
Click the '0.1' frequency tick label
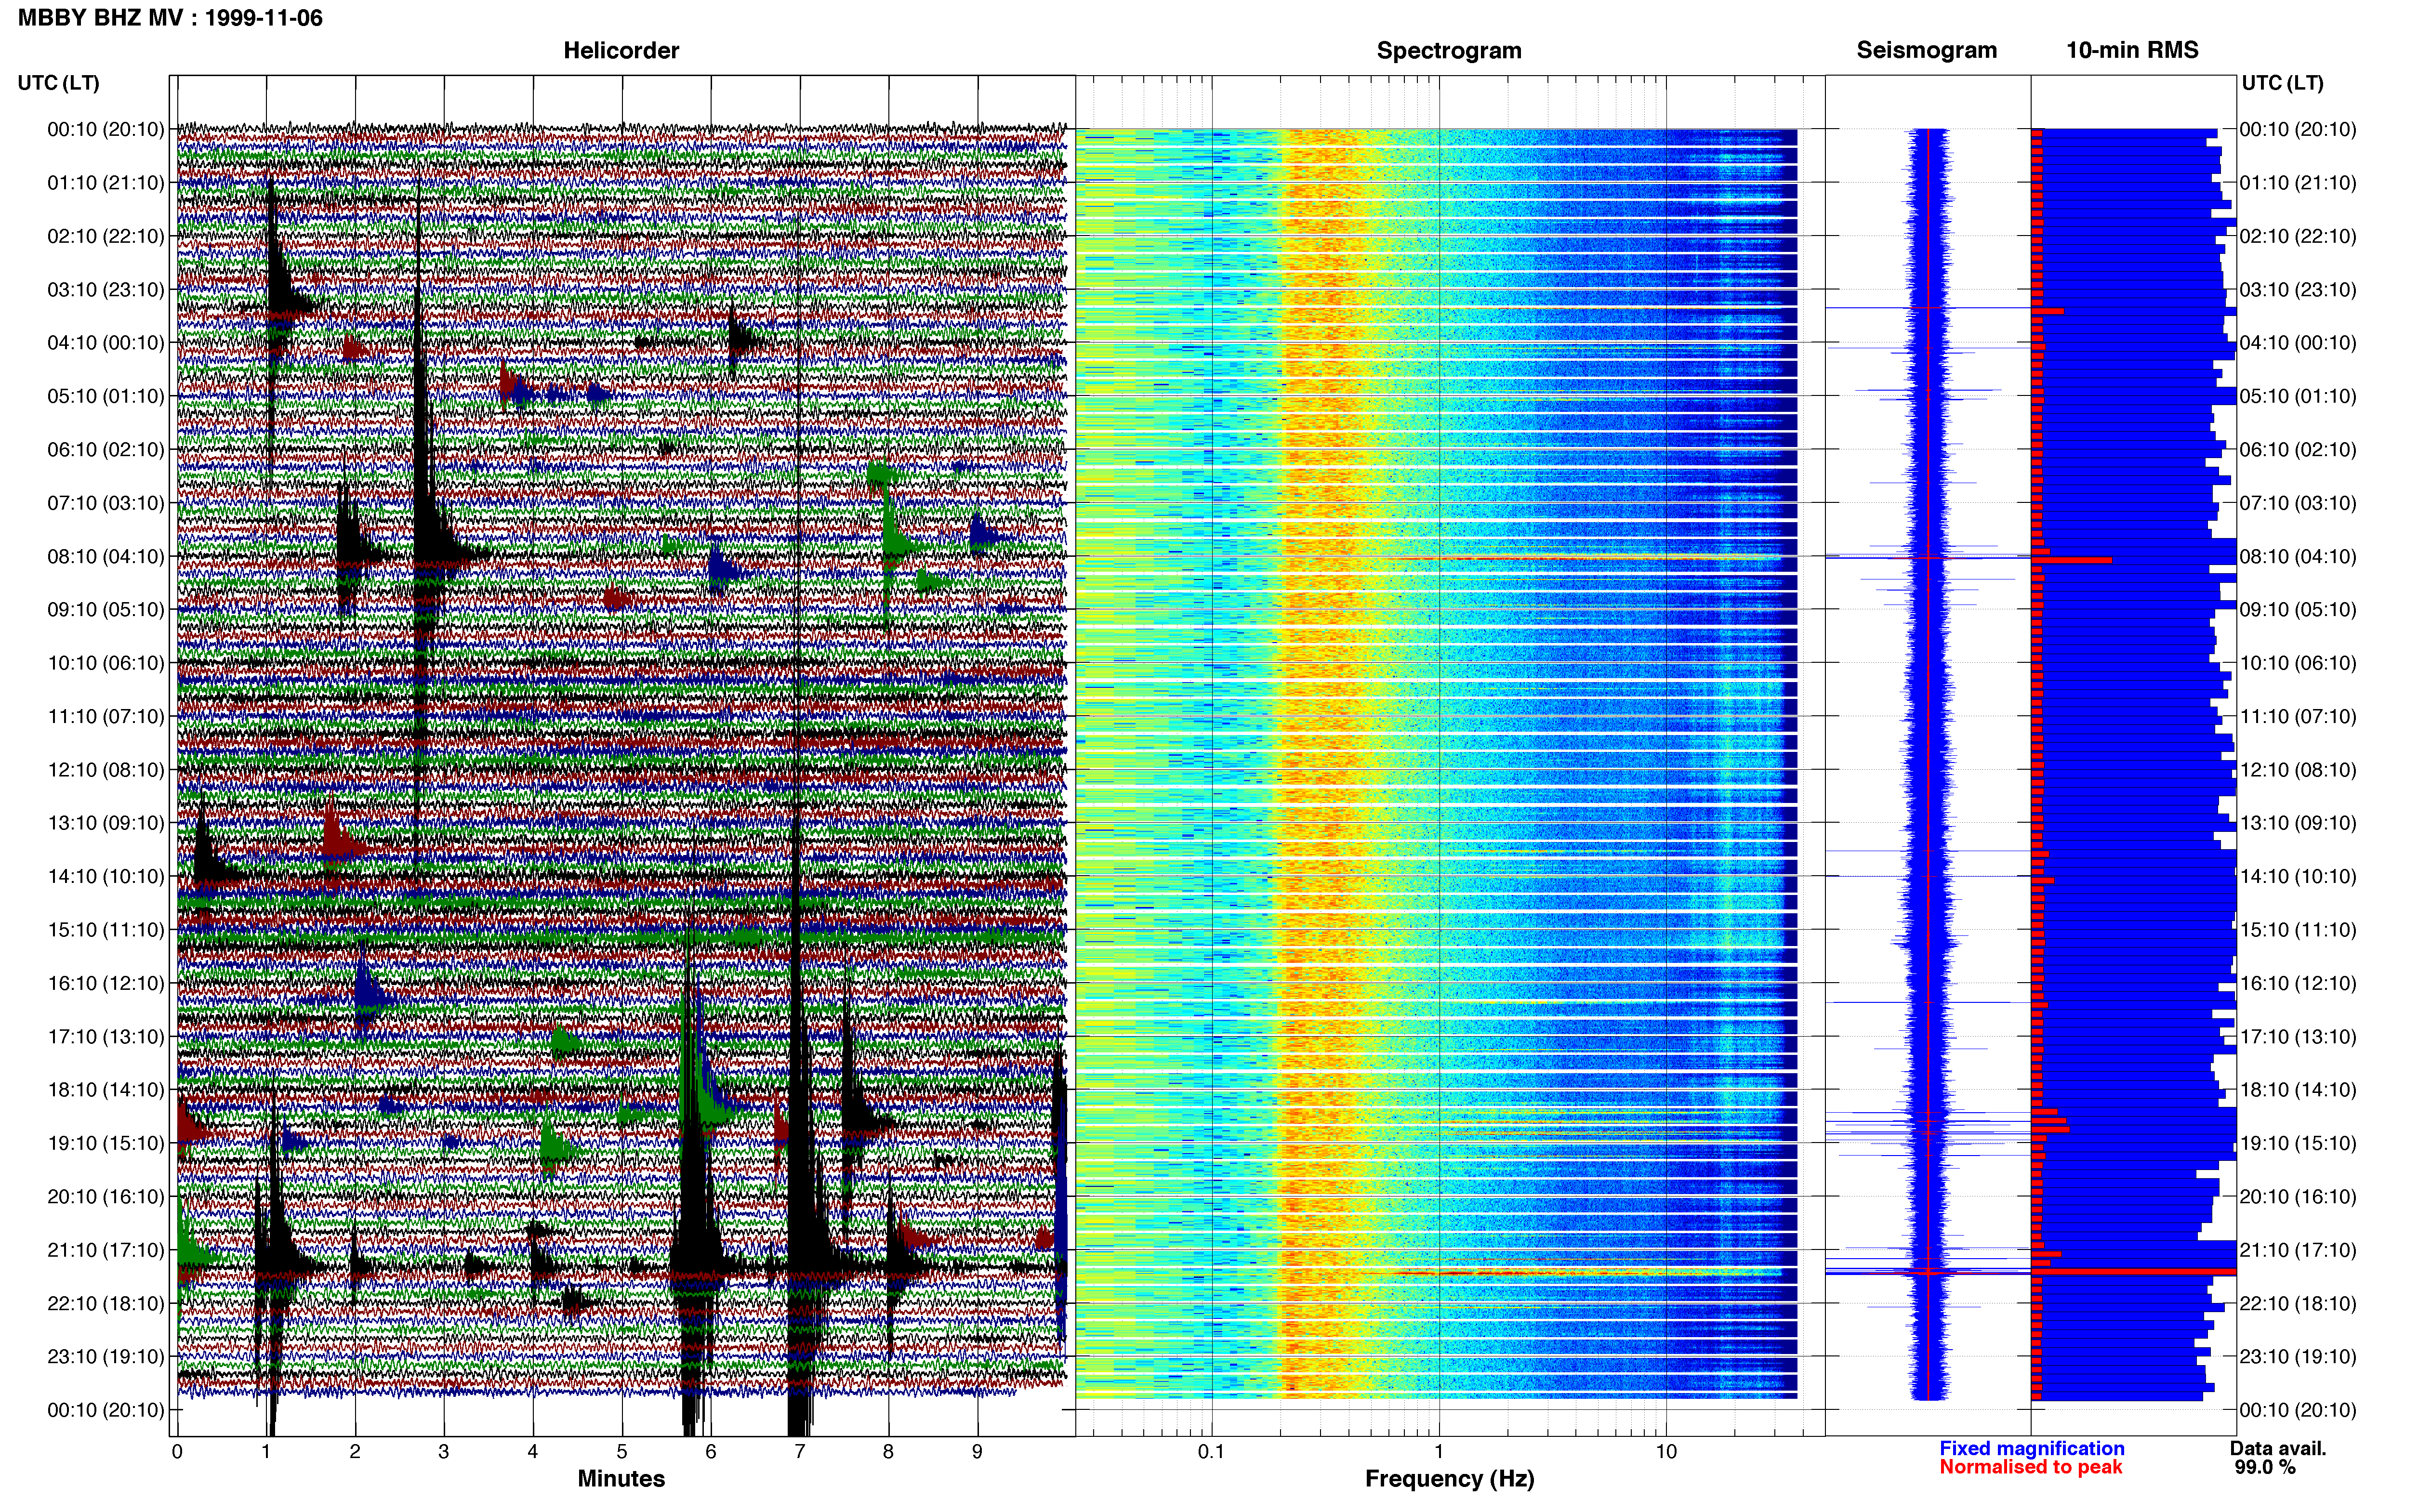(x=1211, y=1452)
